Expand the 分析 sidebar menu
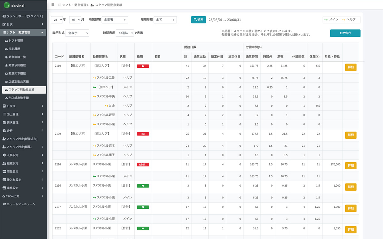 [24, 131]
